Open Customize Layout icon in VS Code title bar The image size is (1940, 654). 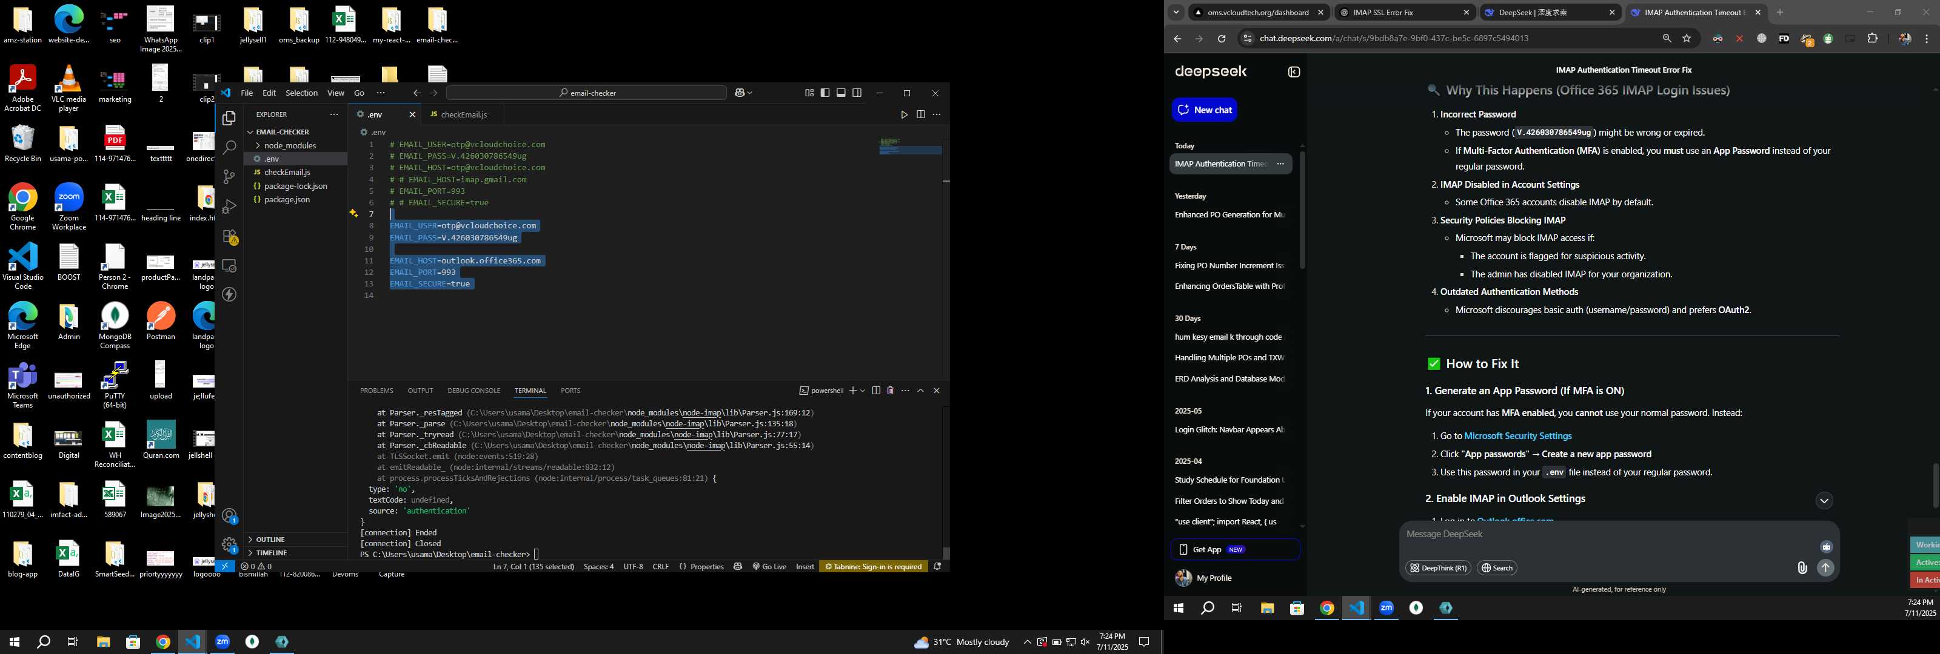[x=809, y=93]
